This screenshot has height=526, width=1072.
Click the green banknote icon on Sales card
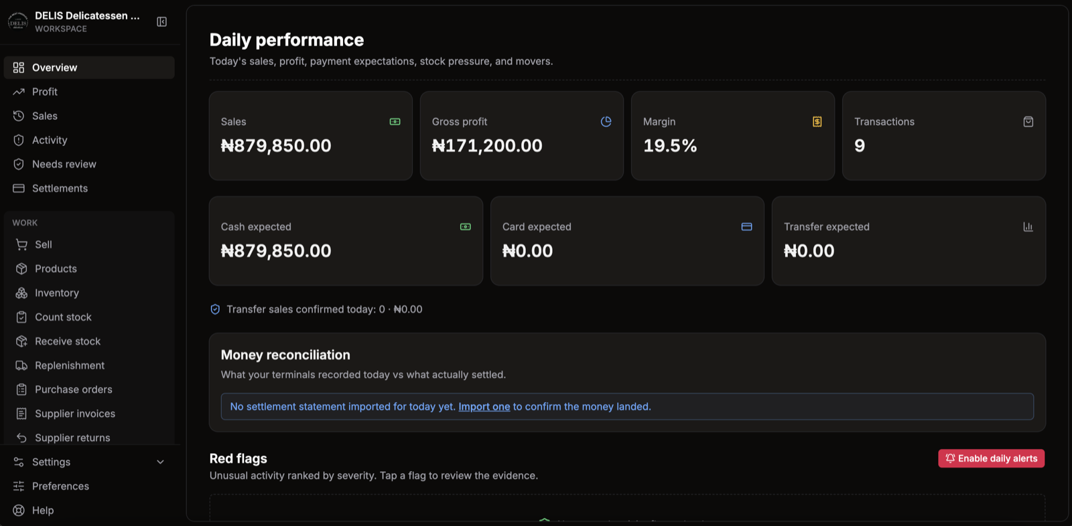coord(395,122)
